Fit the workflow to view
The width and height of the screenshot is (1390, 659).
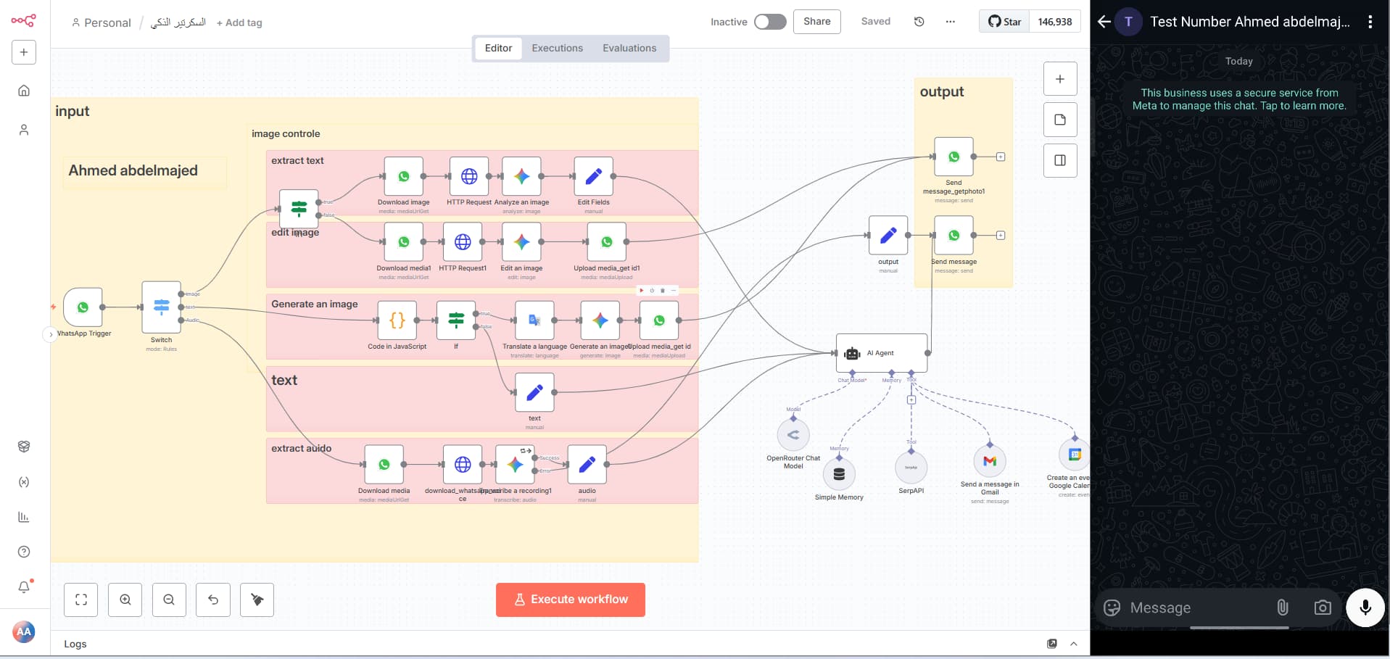[x=81, y=600]
